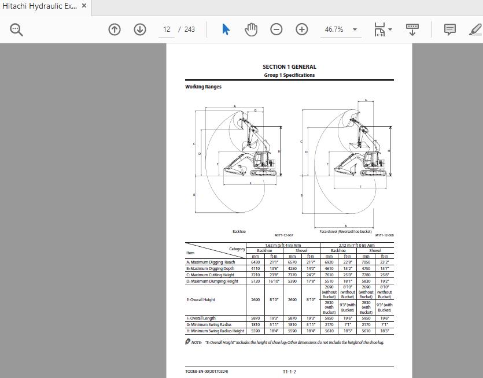Open the Hitachi Hydraulic Ex document tab
This screenshot has width=483, height=378.
click(40, 6)
